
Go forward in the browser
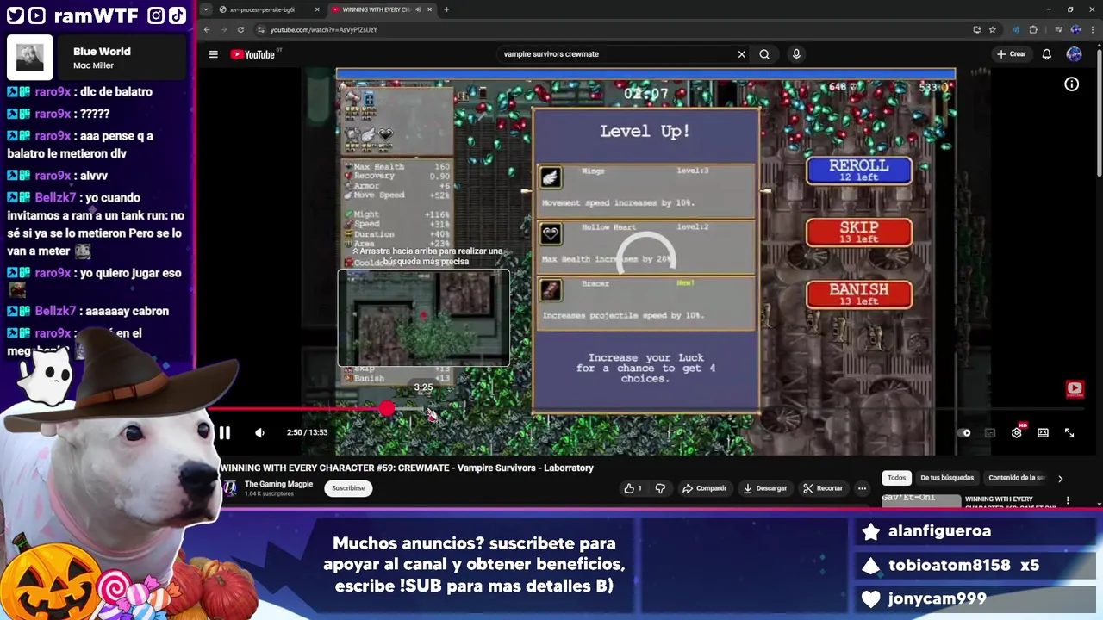(x=224, y=29)
